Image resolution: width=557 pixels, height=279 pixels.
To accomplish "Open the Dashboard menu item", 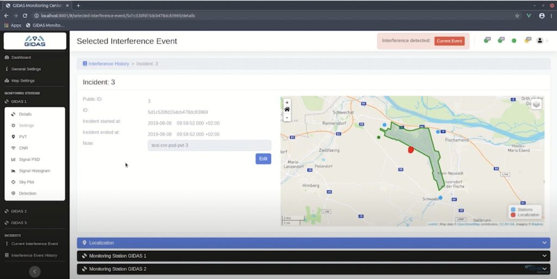I will pyautogui.click(x=21, y=57).
